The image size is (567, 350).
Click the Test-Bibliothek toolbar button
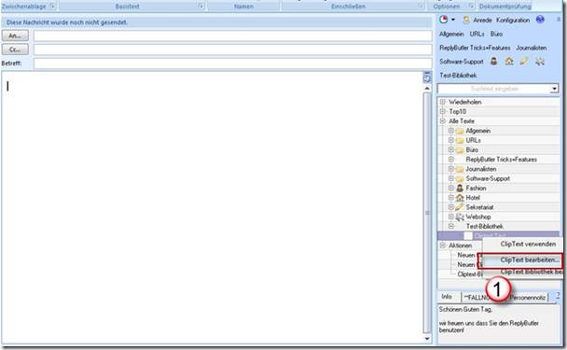458,76
